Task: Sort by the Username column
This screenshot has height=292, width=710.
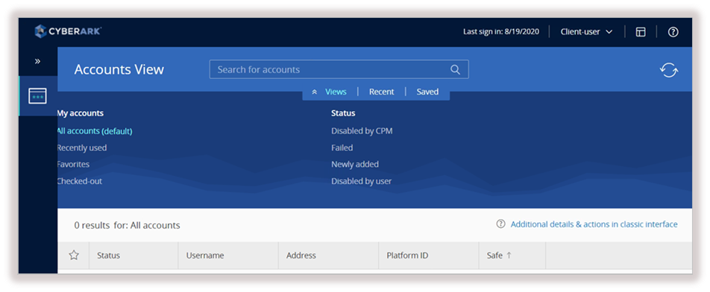Action: pyautogui.click(x=228, y=256)
